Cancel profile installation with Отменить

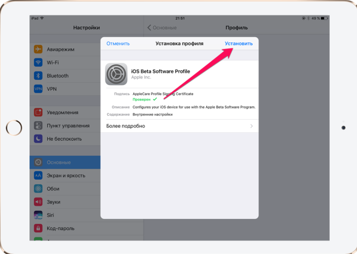(118, 44)
